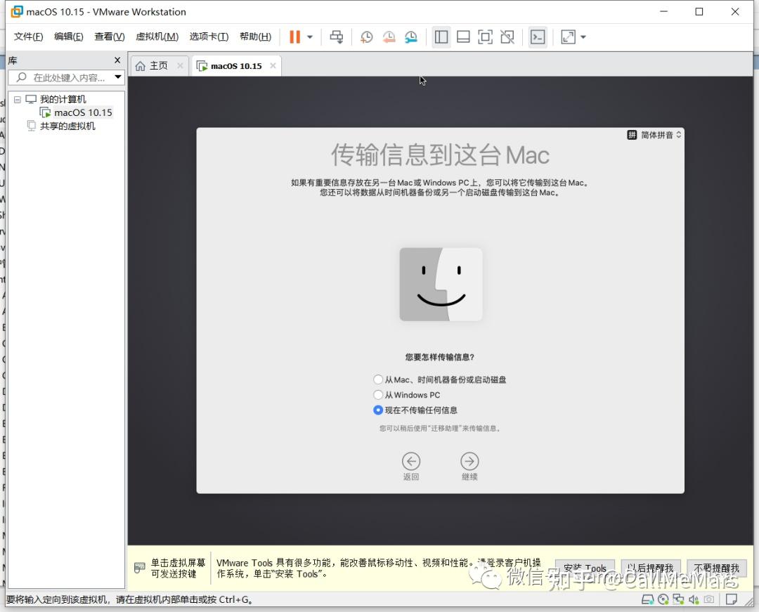Click the 继续 continue arrow button
759x612 pixels.
click(469, 462)
